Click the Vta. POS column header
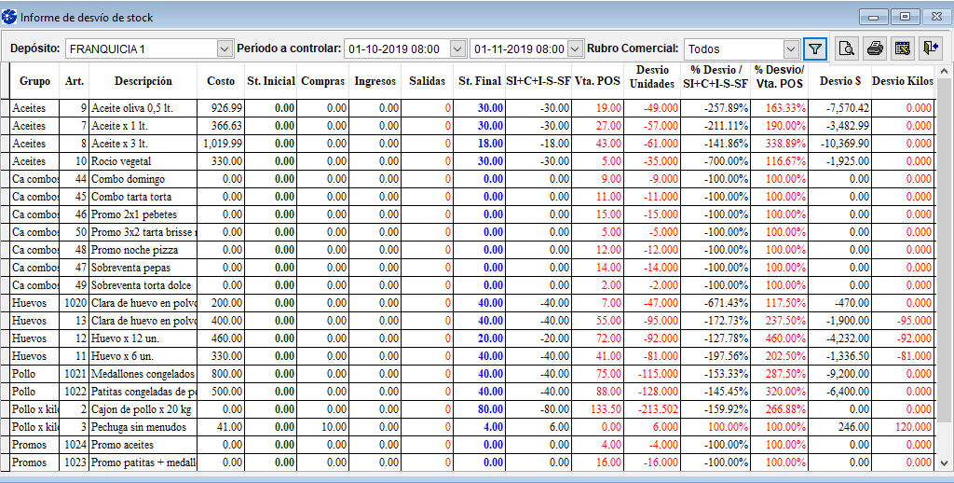This screenshot has width=954, height=483. [x=597, y=81]
